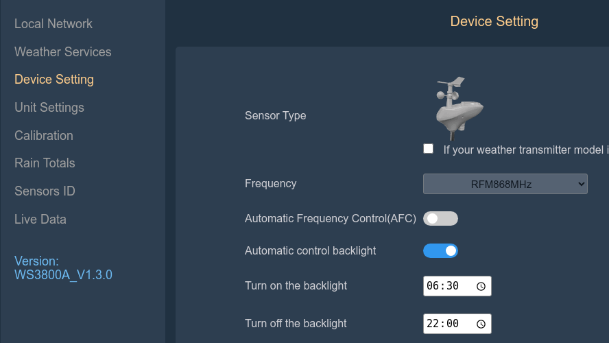609x343 pixels.
Task: Disable Automatic control backlight switch
Action: [440, 251]
